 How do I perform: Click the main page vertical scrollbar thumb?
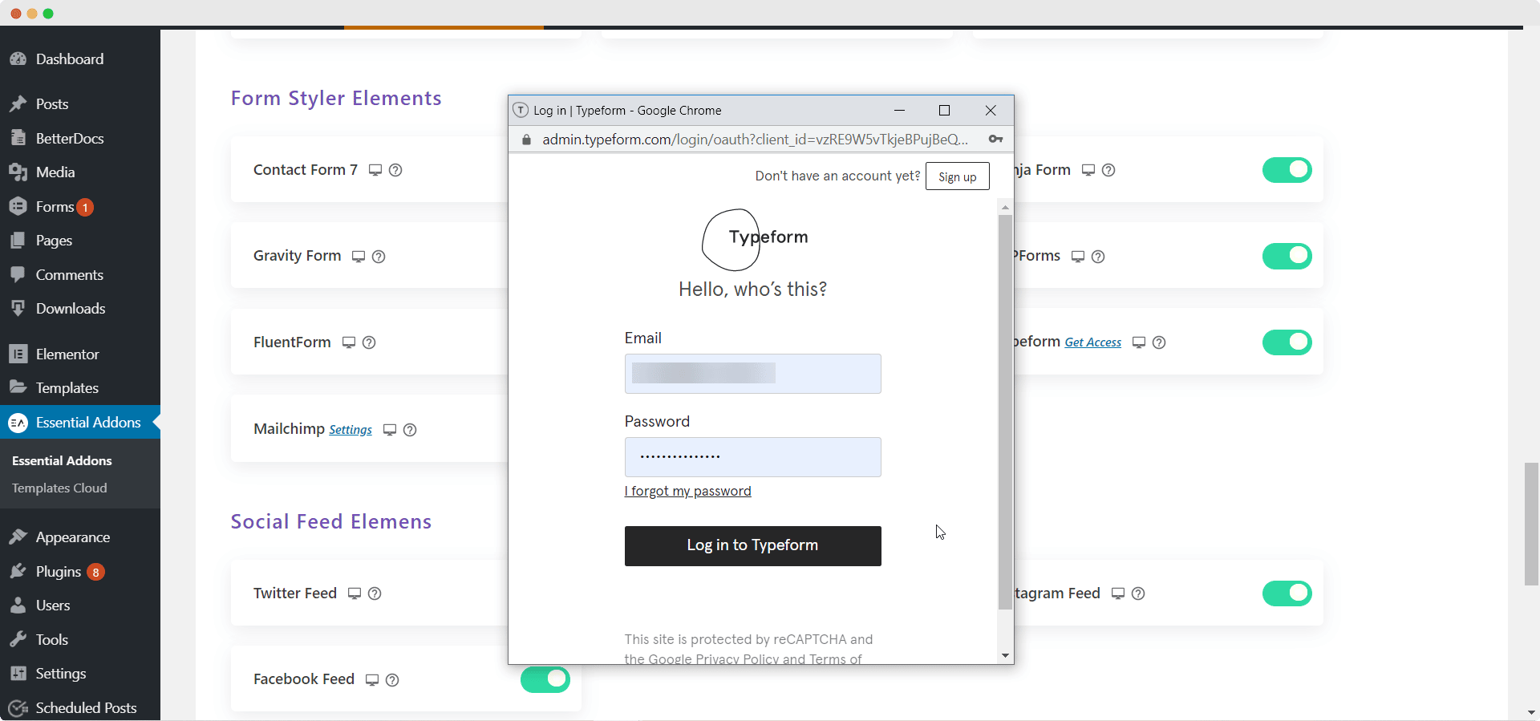(x=1531, y=524)
